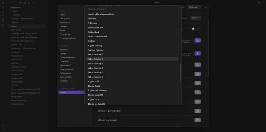266x132 pixels.
Task: Open today's daily note via the calendar ribbon icon
Action: (x=3, y=16)
